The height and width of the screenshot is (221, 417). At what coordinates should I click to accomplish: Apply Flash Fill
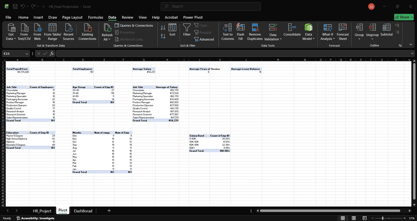(240, 32)
